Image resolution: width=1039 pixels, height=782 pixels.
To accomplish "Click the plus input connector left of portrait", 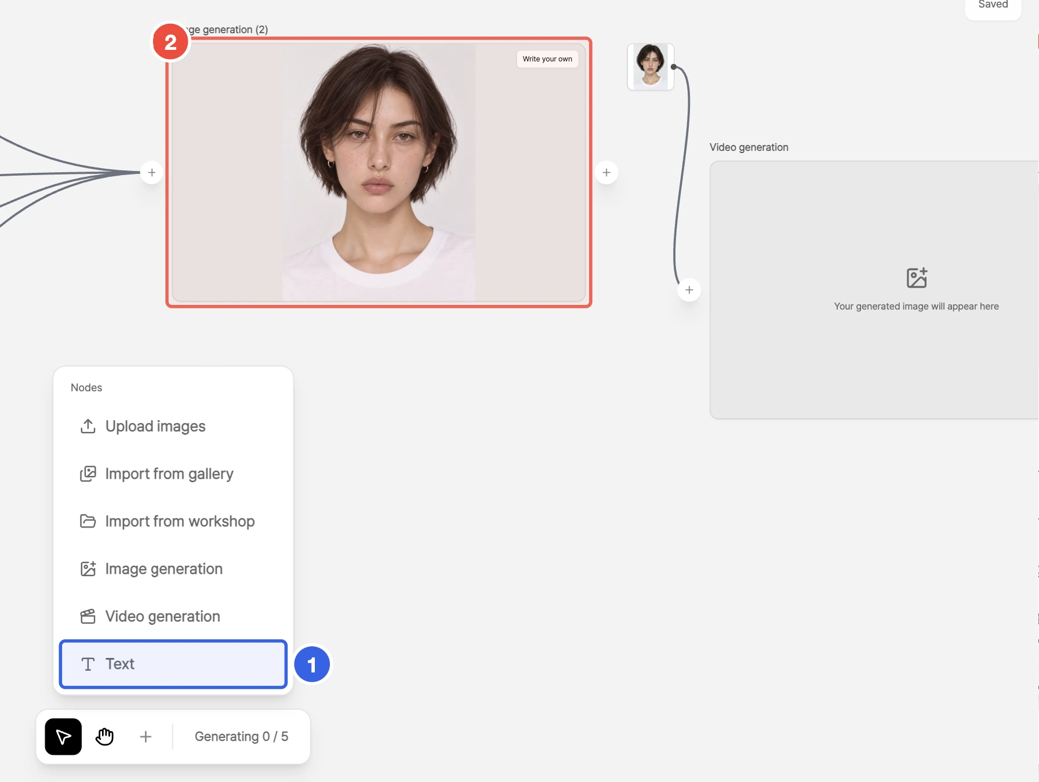I will tap(152, 173).
